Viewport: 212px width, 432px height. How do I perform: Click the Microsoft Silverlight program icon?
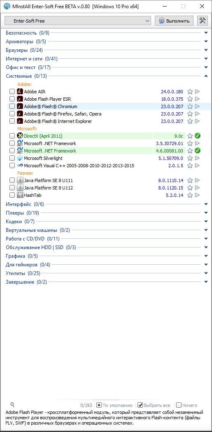(20, 158)
